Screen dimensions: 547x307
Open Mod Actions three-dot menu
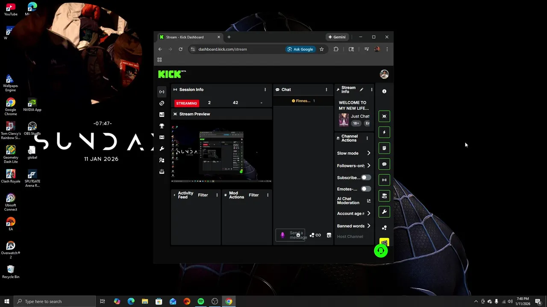(x=268, y=195)
